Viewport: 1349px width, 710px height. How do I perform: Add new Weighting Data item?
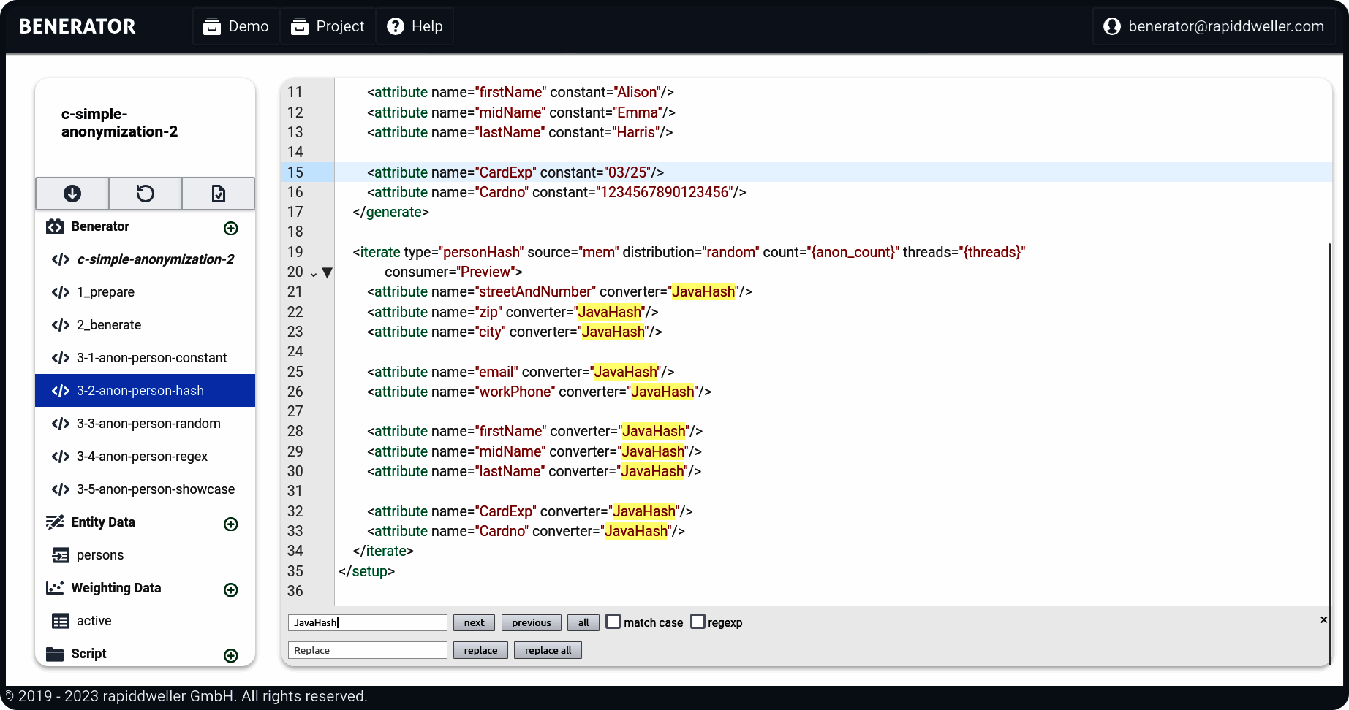pos(230,590)
